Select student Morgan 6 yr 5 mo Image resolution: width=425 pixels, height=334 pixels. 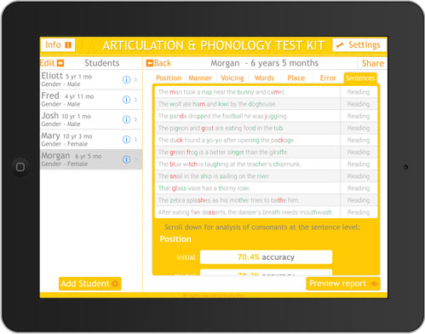click(x=91, y=159)
